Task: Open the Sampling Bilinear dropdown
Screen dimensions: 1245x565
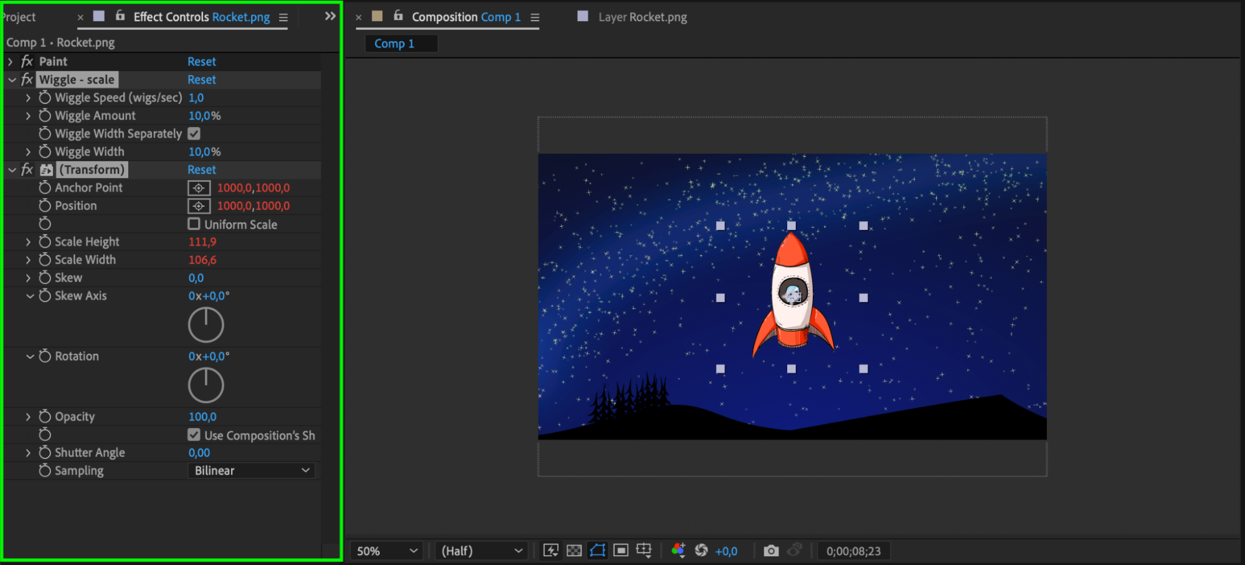Action: 251,471
